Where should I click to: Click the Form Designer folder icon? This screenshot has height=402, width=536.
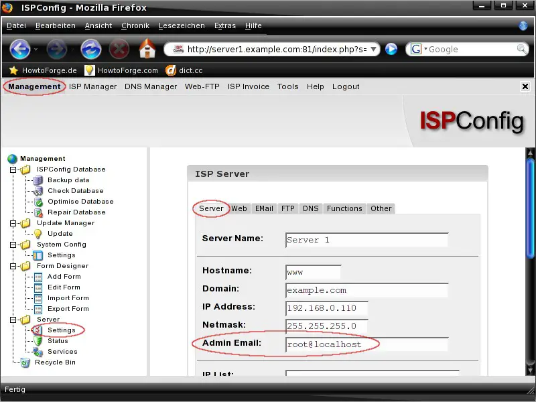pos(25,266)
